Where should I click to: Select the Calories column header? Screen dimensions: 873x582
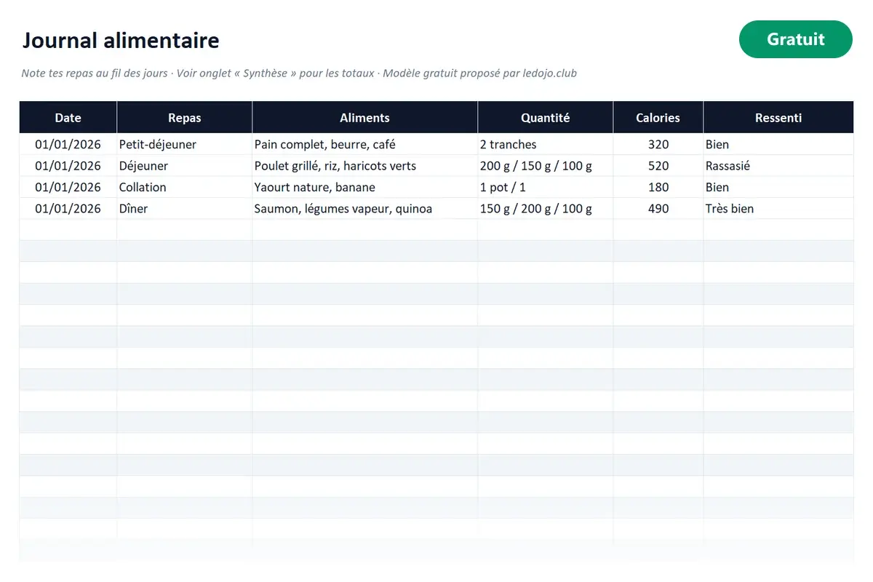[x=658, y=118]
